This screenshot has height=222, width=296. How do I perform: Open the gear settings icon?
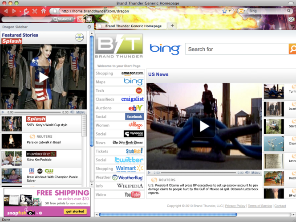pyautogui.click(x=291, y=19)
